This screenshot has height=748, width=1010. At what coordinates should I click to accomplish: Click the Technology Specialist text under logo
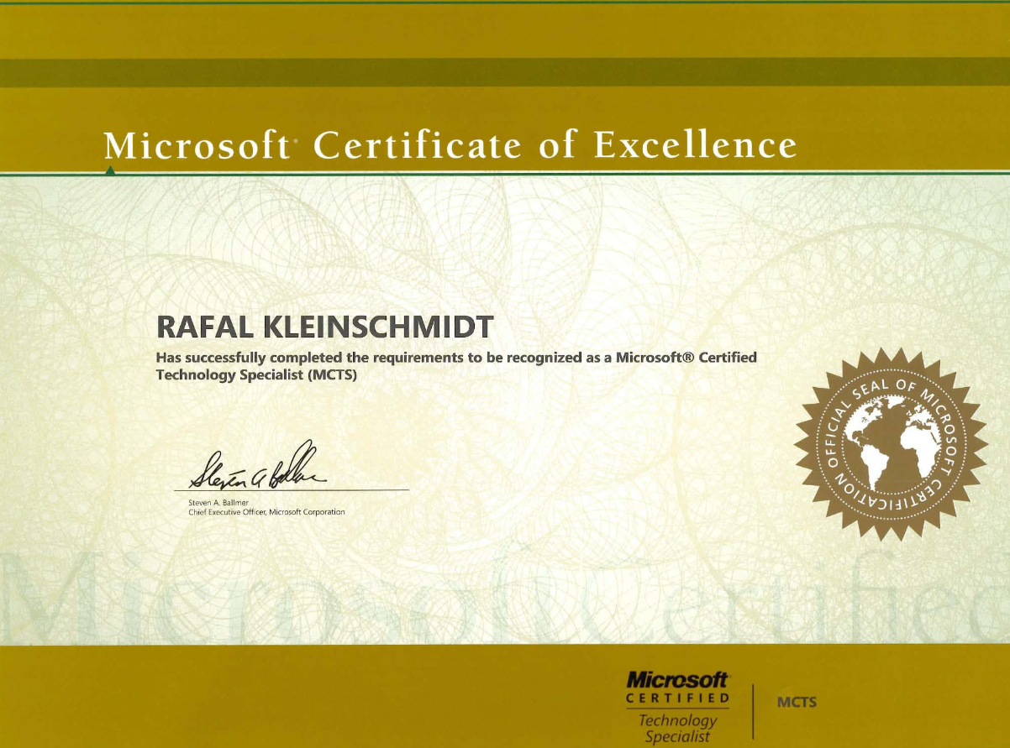coord(678,728)
